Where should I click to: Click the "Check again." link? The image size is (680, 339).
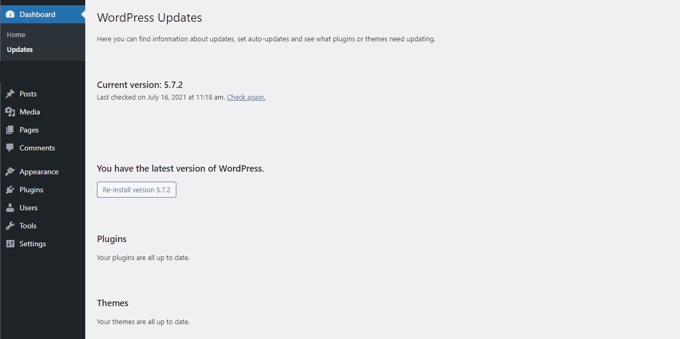click(246, 97)
